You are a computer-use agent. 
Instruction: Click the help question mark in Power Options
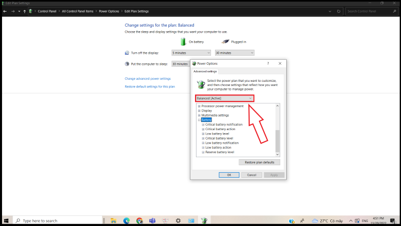268,64
